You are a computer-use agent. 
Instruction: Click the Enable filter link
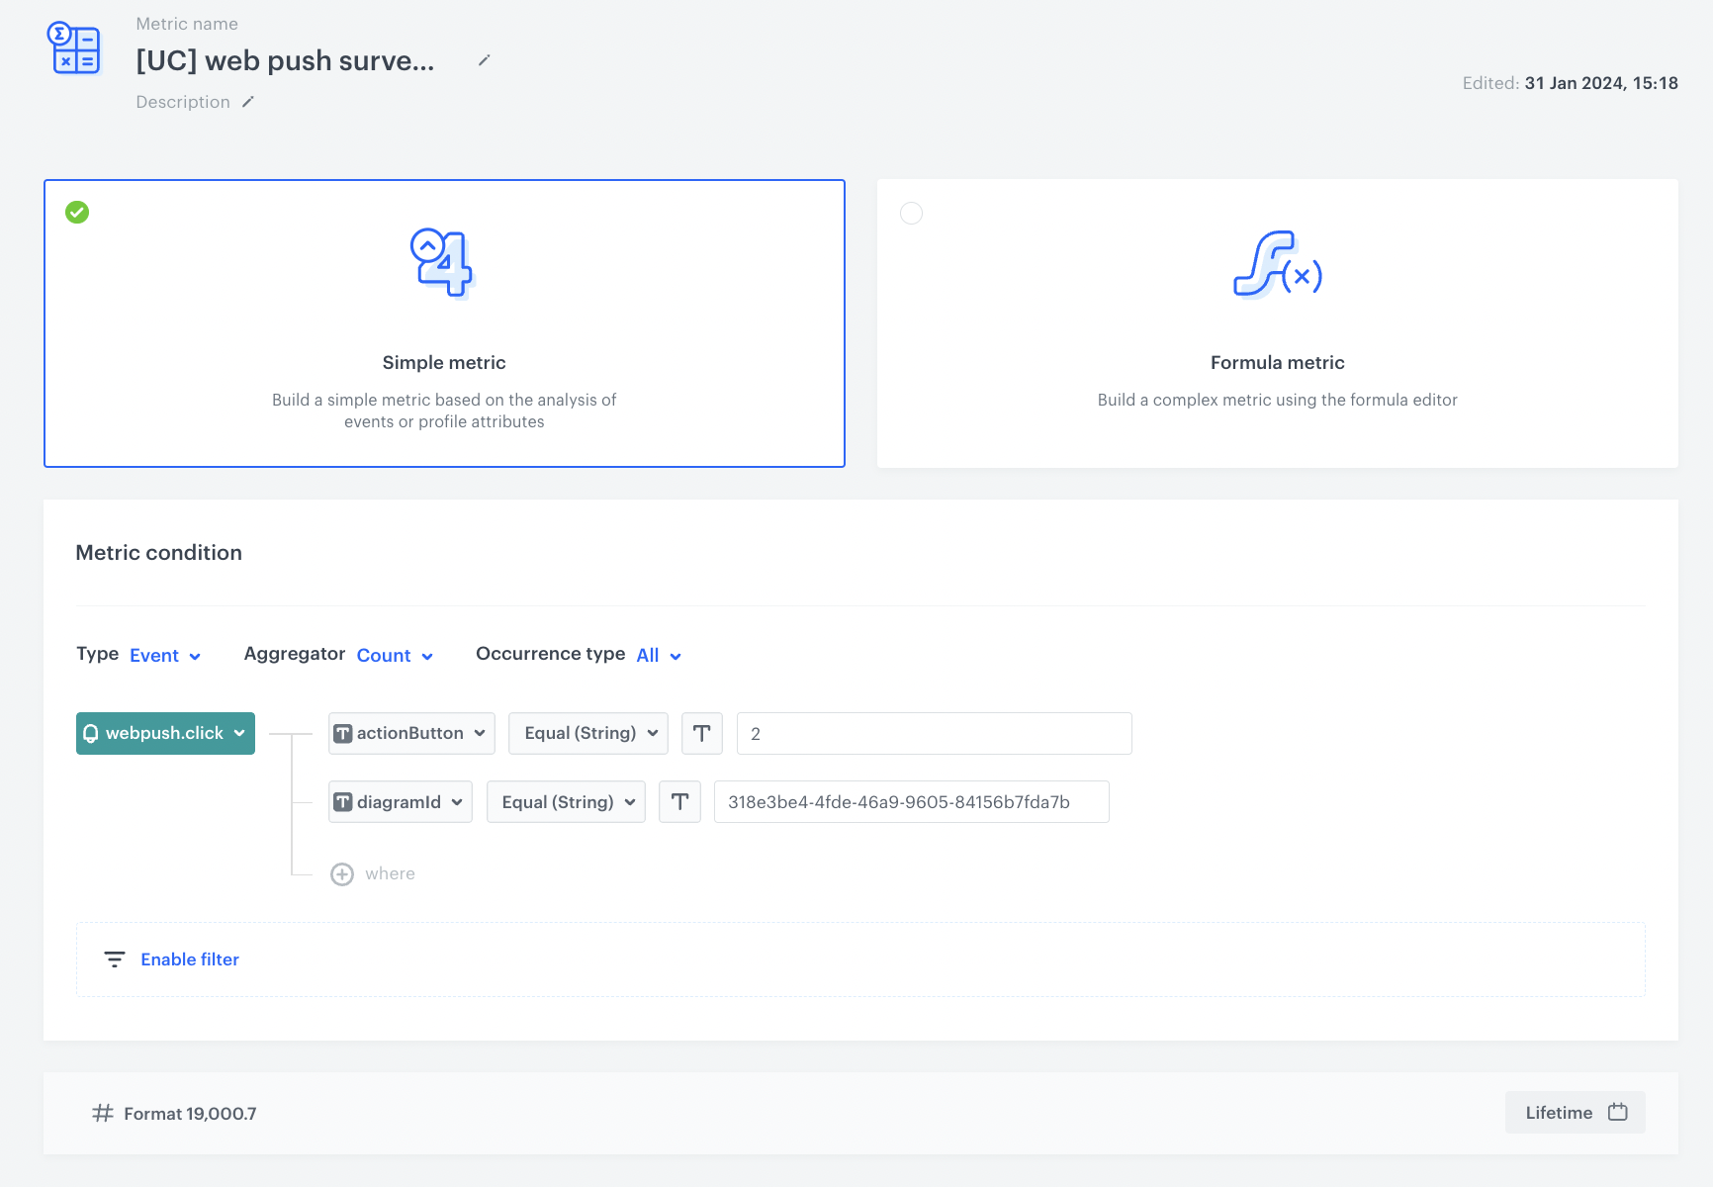coord(190,959)
